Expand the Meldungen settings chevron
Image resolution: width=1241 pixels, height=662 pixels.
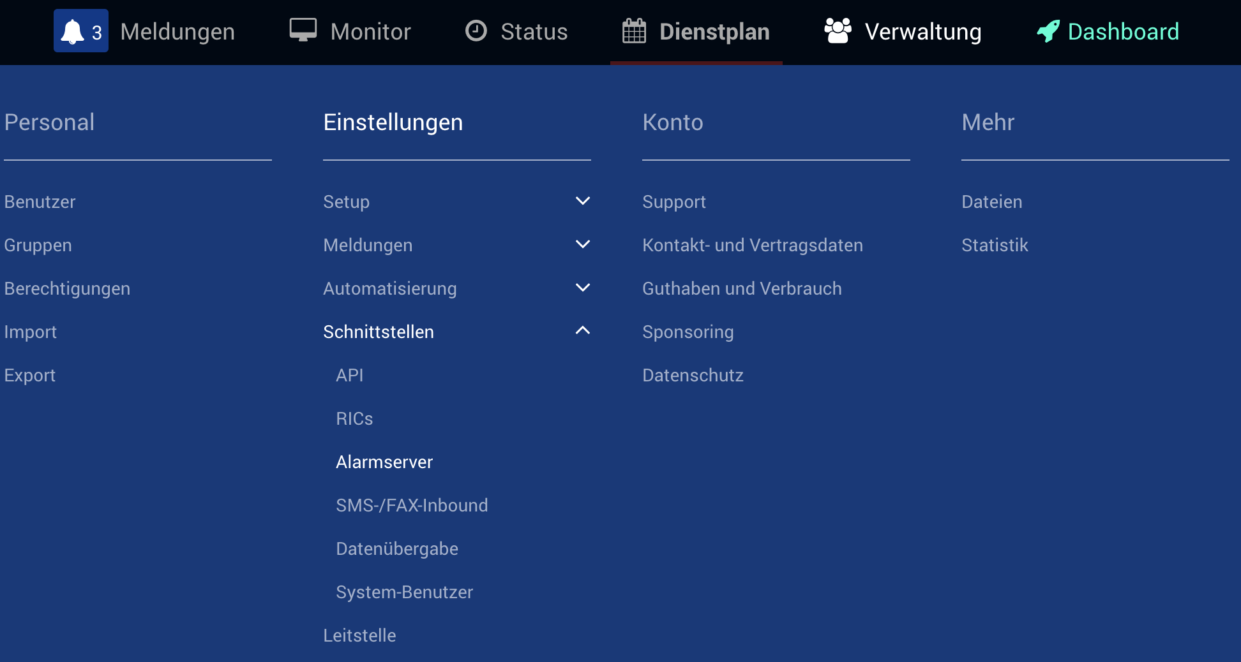tap(582, 244)
